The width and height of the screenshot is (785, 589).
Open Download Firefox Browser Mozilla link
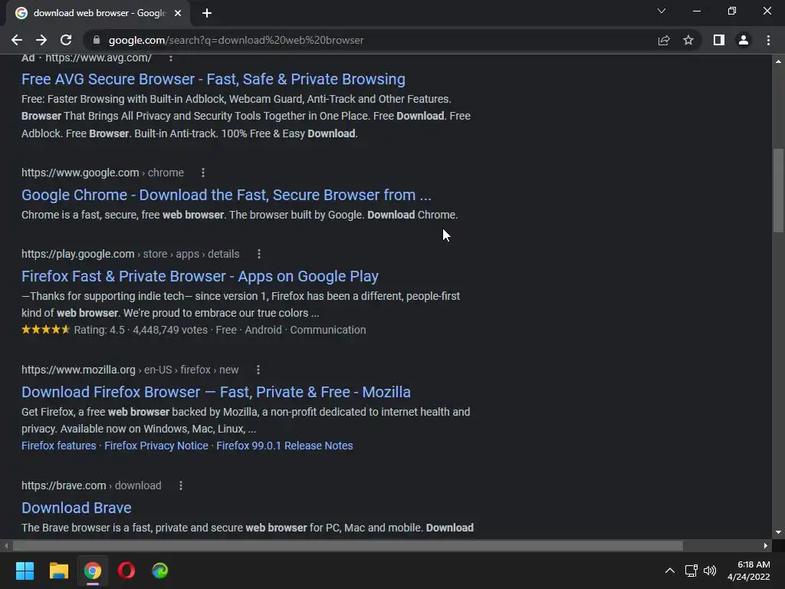[215, 392]
